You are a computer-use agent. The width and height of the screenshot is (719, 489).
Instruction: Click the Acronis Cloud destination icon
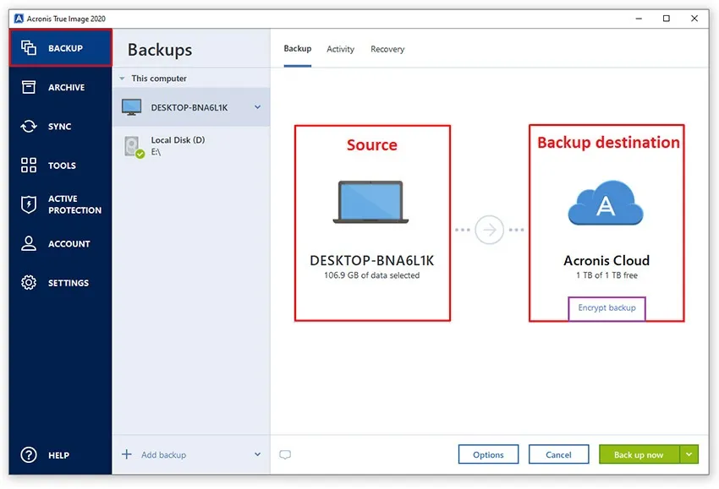click(606, 204)
